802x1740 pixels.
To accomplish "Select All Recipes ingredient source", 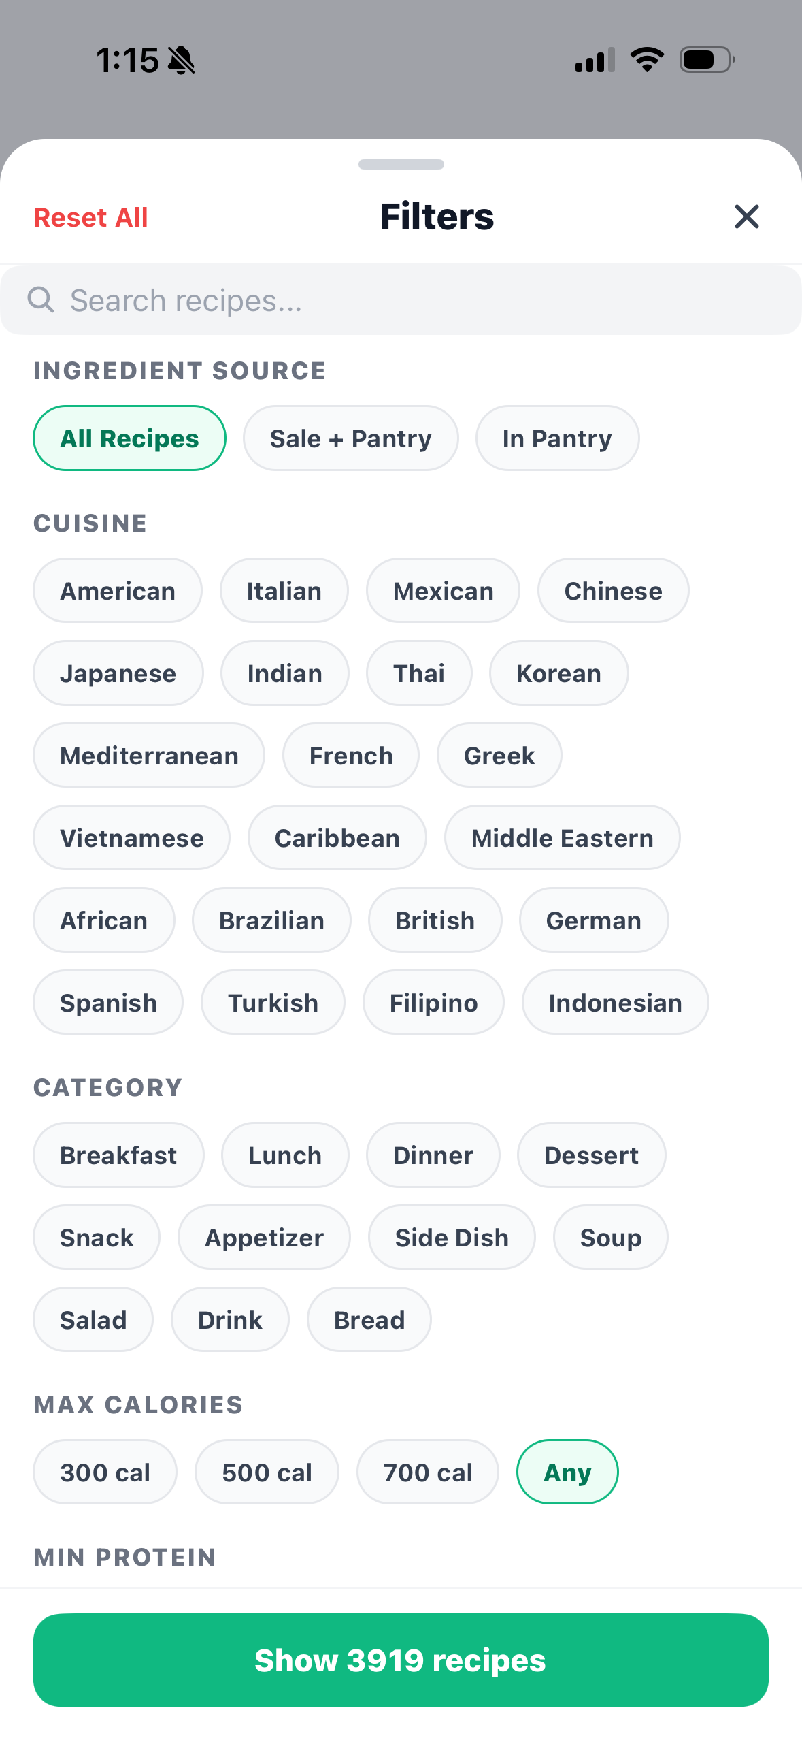I will (129, 438).
